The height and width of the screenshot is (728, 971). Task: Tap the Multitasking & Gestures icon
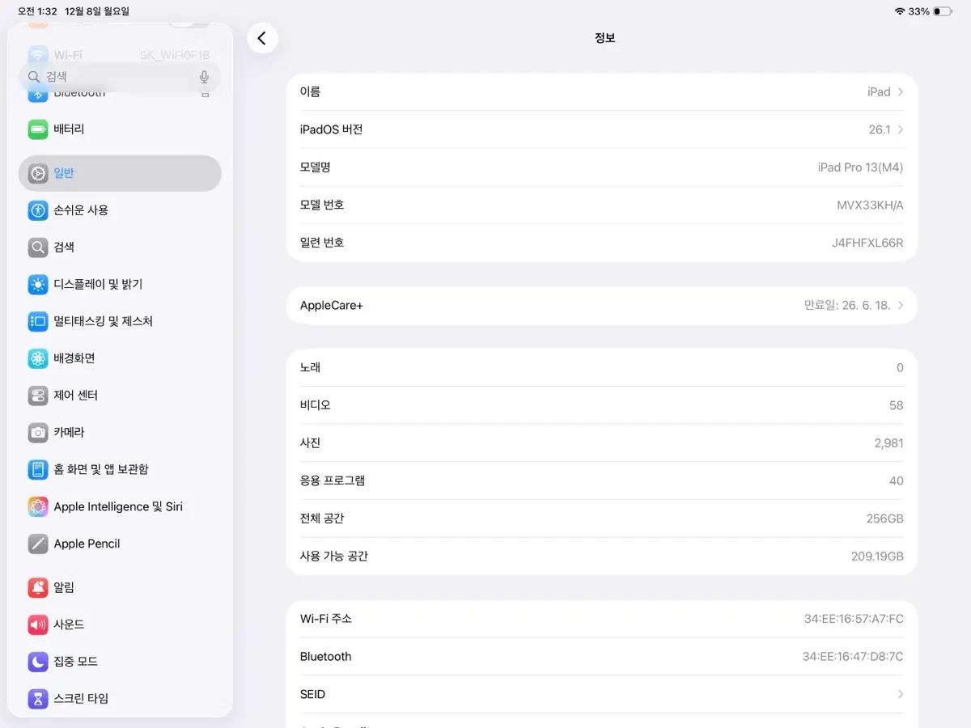(38, 321)
